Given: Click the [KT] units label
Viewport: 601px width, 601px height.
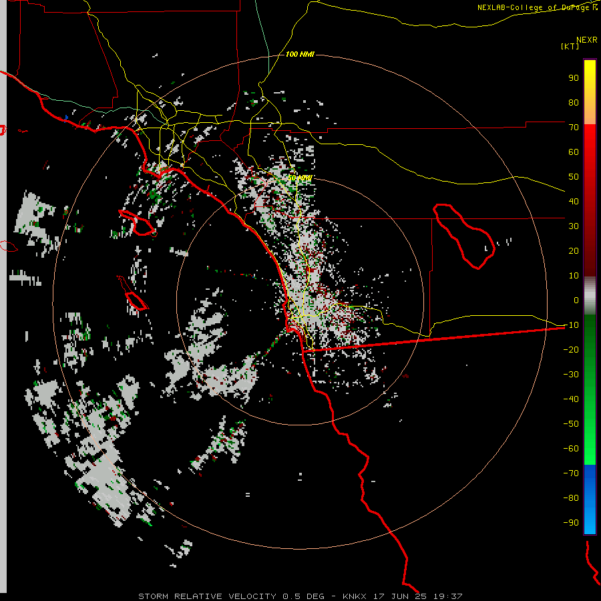Looking at the screenshot, I should pyautogui.click(x=570, y=46).
